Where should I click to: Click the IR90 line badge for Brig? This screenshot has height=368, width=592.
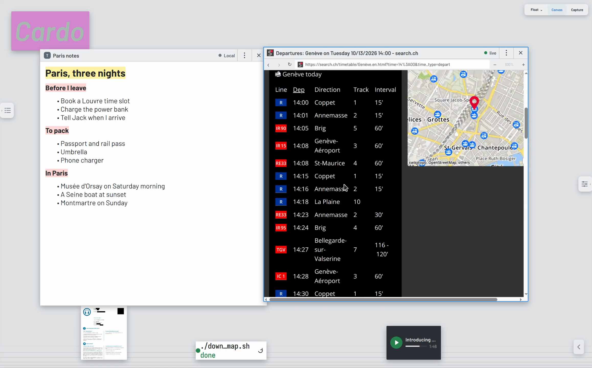coord(281,128)
